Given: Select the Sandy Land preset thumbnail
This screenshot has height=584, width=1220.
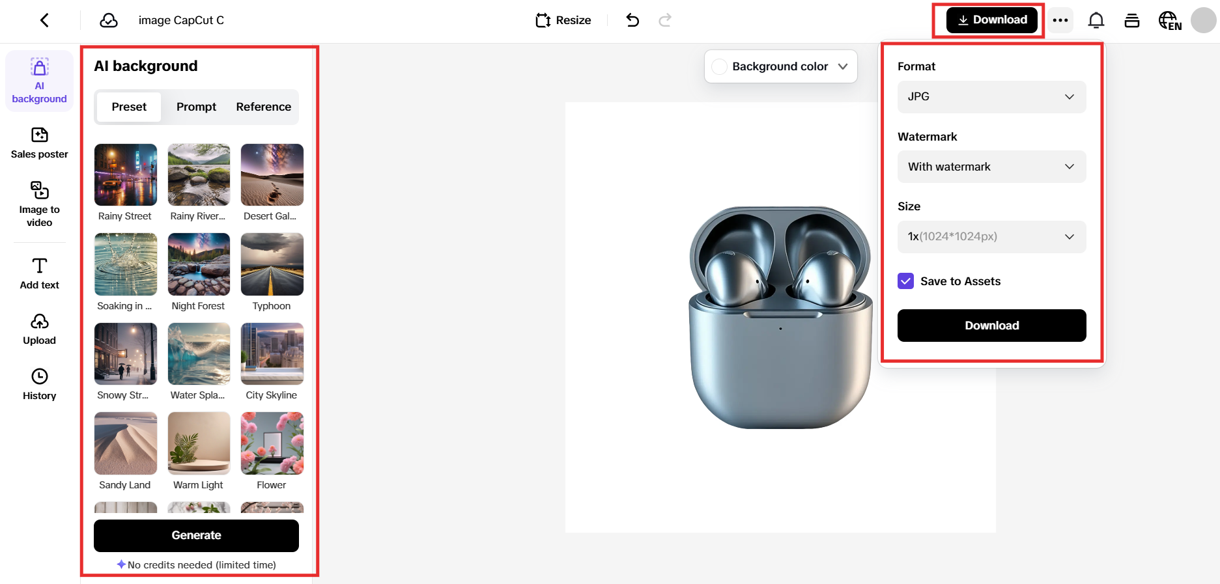Looking at the screenshot, I should 126,443.
